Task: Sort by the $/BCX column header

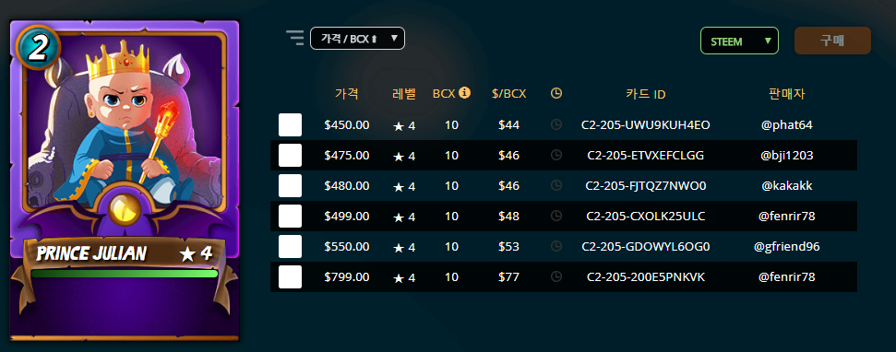Action: (508, 94)
